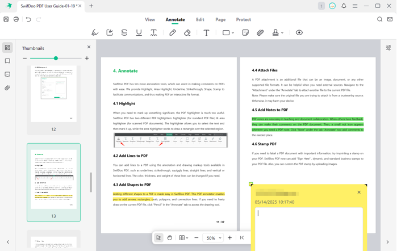Screen dimensions: 397x251
Task: Close the yellow sticky note popup
Action: click(359, 193)
